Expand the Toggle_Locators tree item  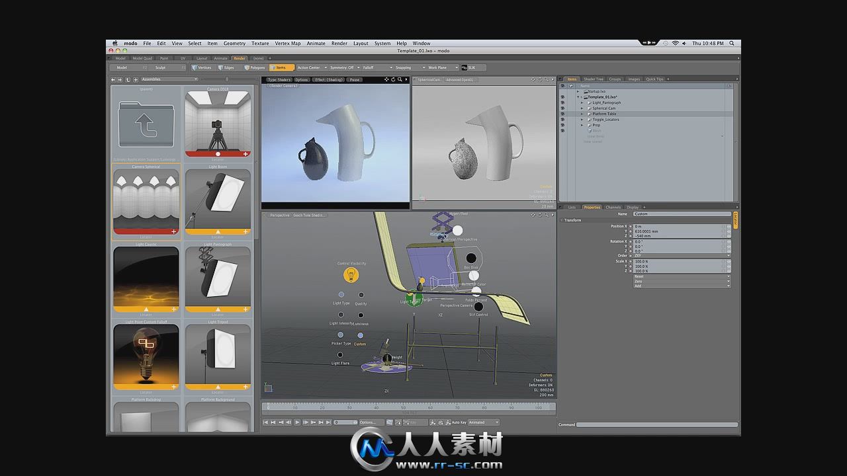coord(582,120)
